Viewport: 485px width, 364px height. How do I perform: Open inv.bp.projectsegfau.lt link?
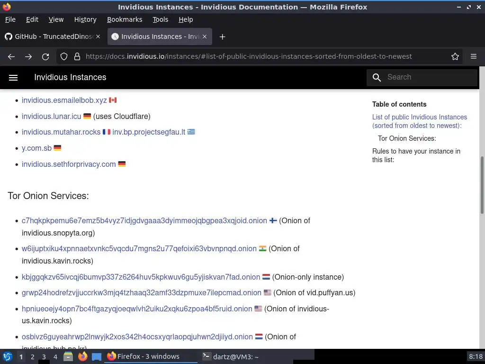pos(149,132)
